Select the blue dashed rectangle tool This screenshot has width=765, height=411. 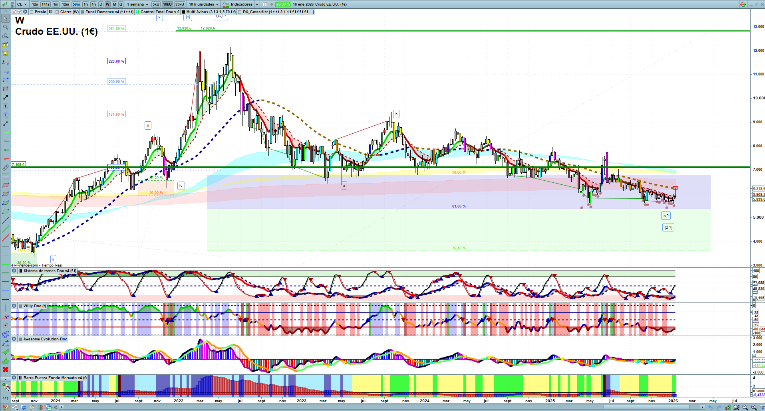point(6,80)
